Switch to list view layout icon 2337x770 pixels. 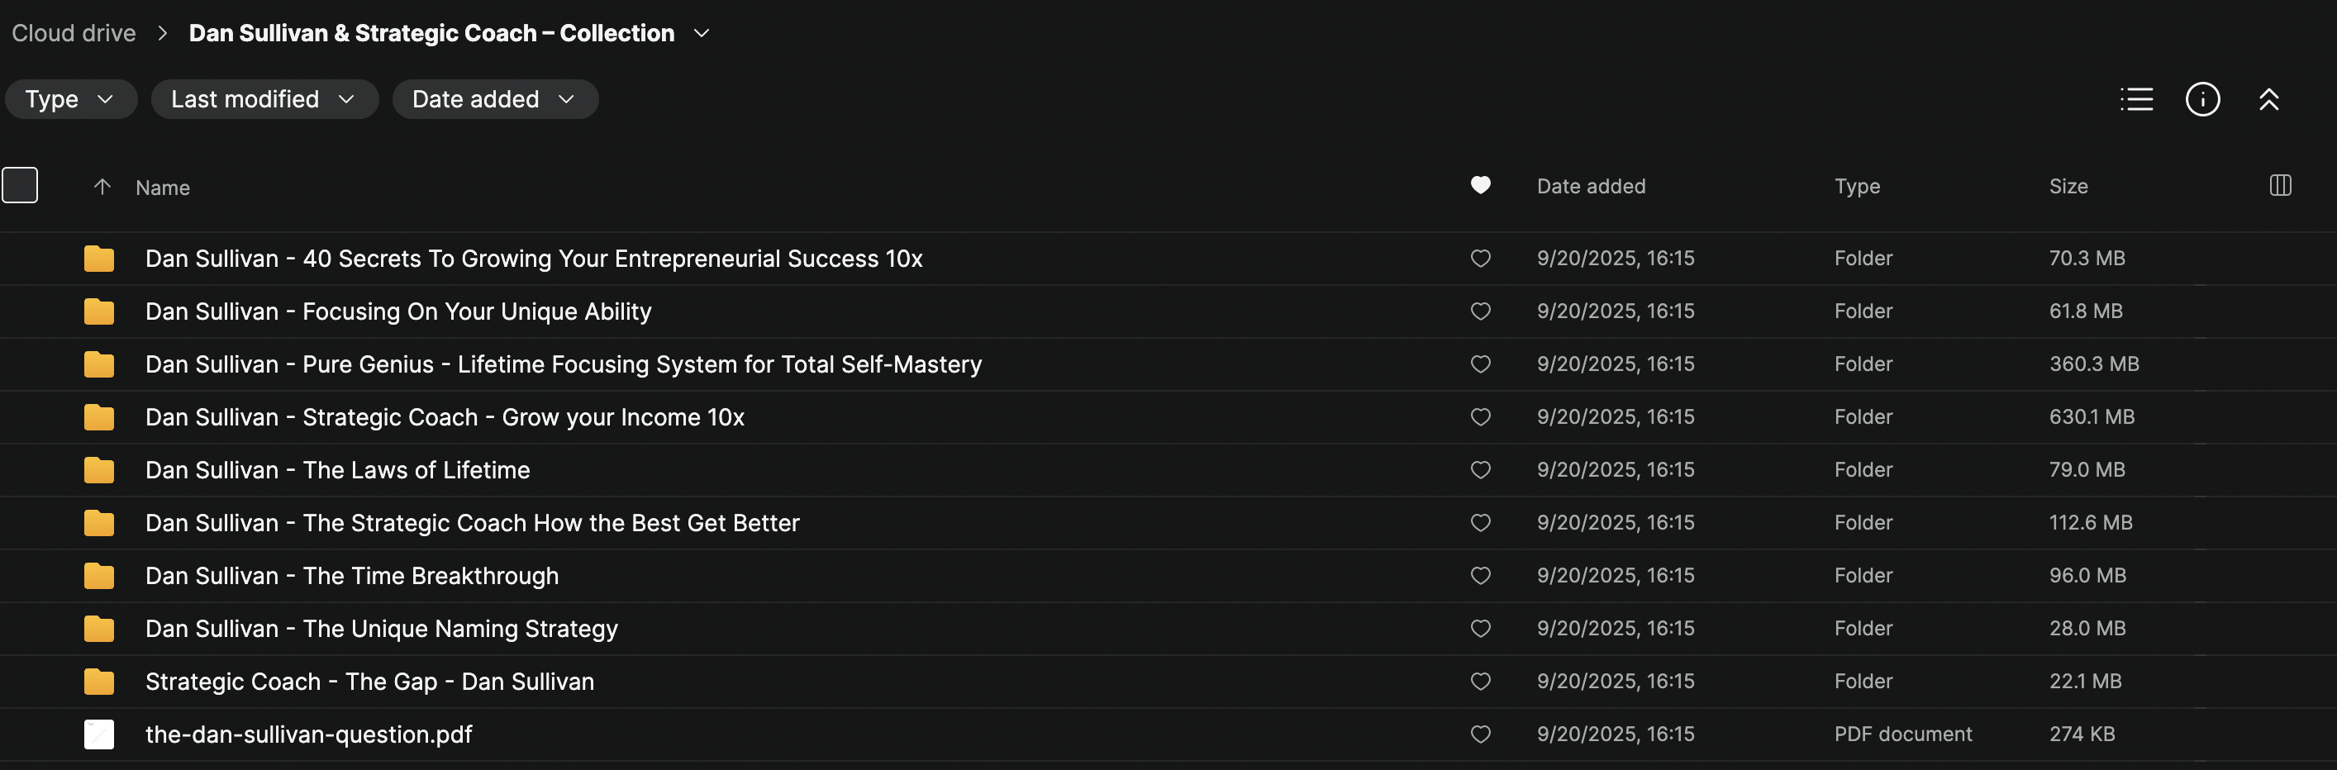2136,99
